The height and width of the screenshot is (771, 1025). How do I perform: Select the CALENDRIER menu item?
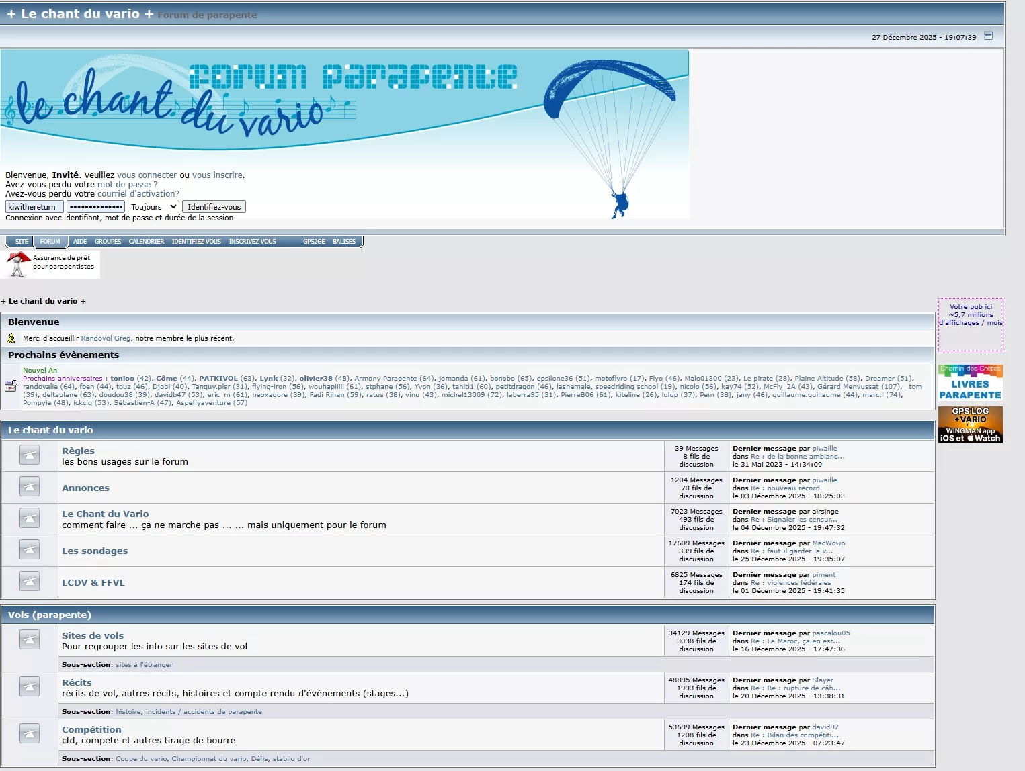point(146,242)
